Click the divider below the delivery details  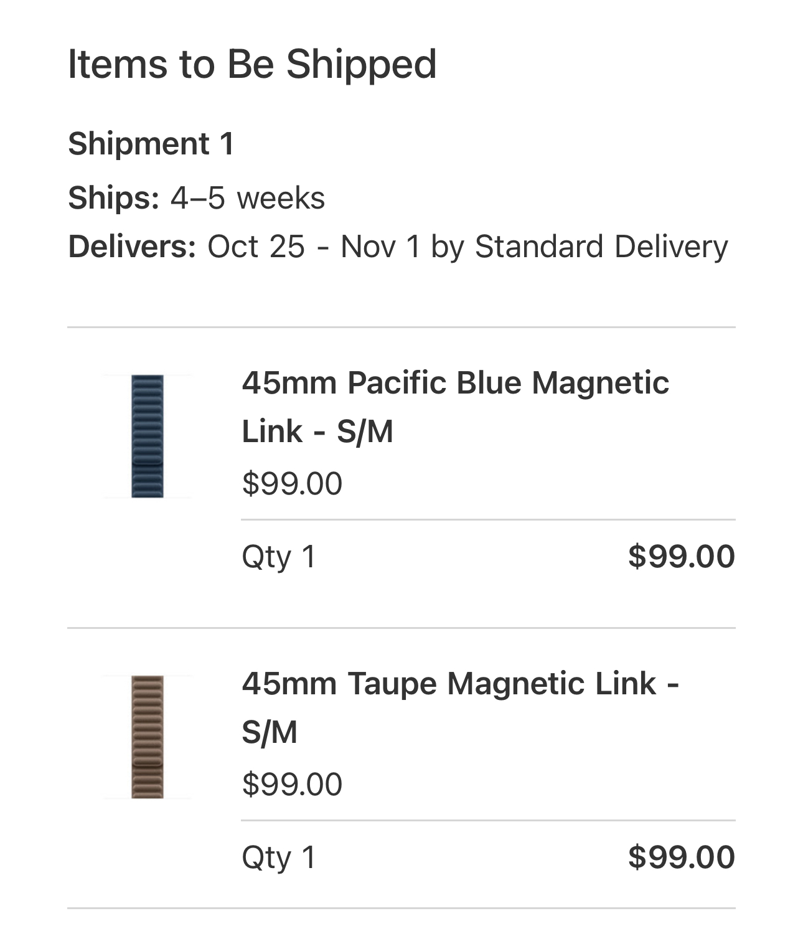click(401, 327)
